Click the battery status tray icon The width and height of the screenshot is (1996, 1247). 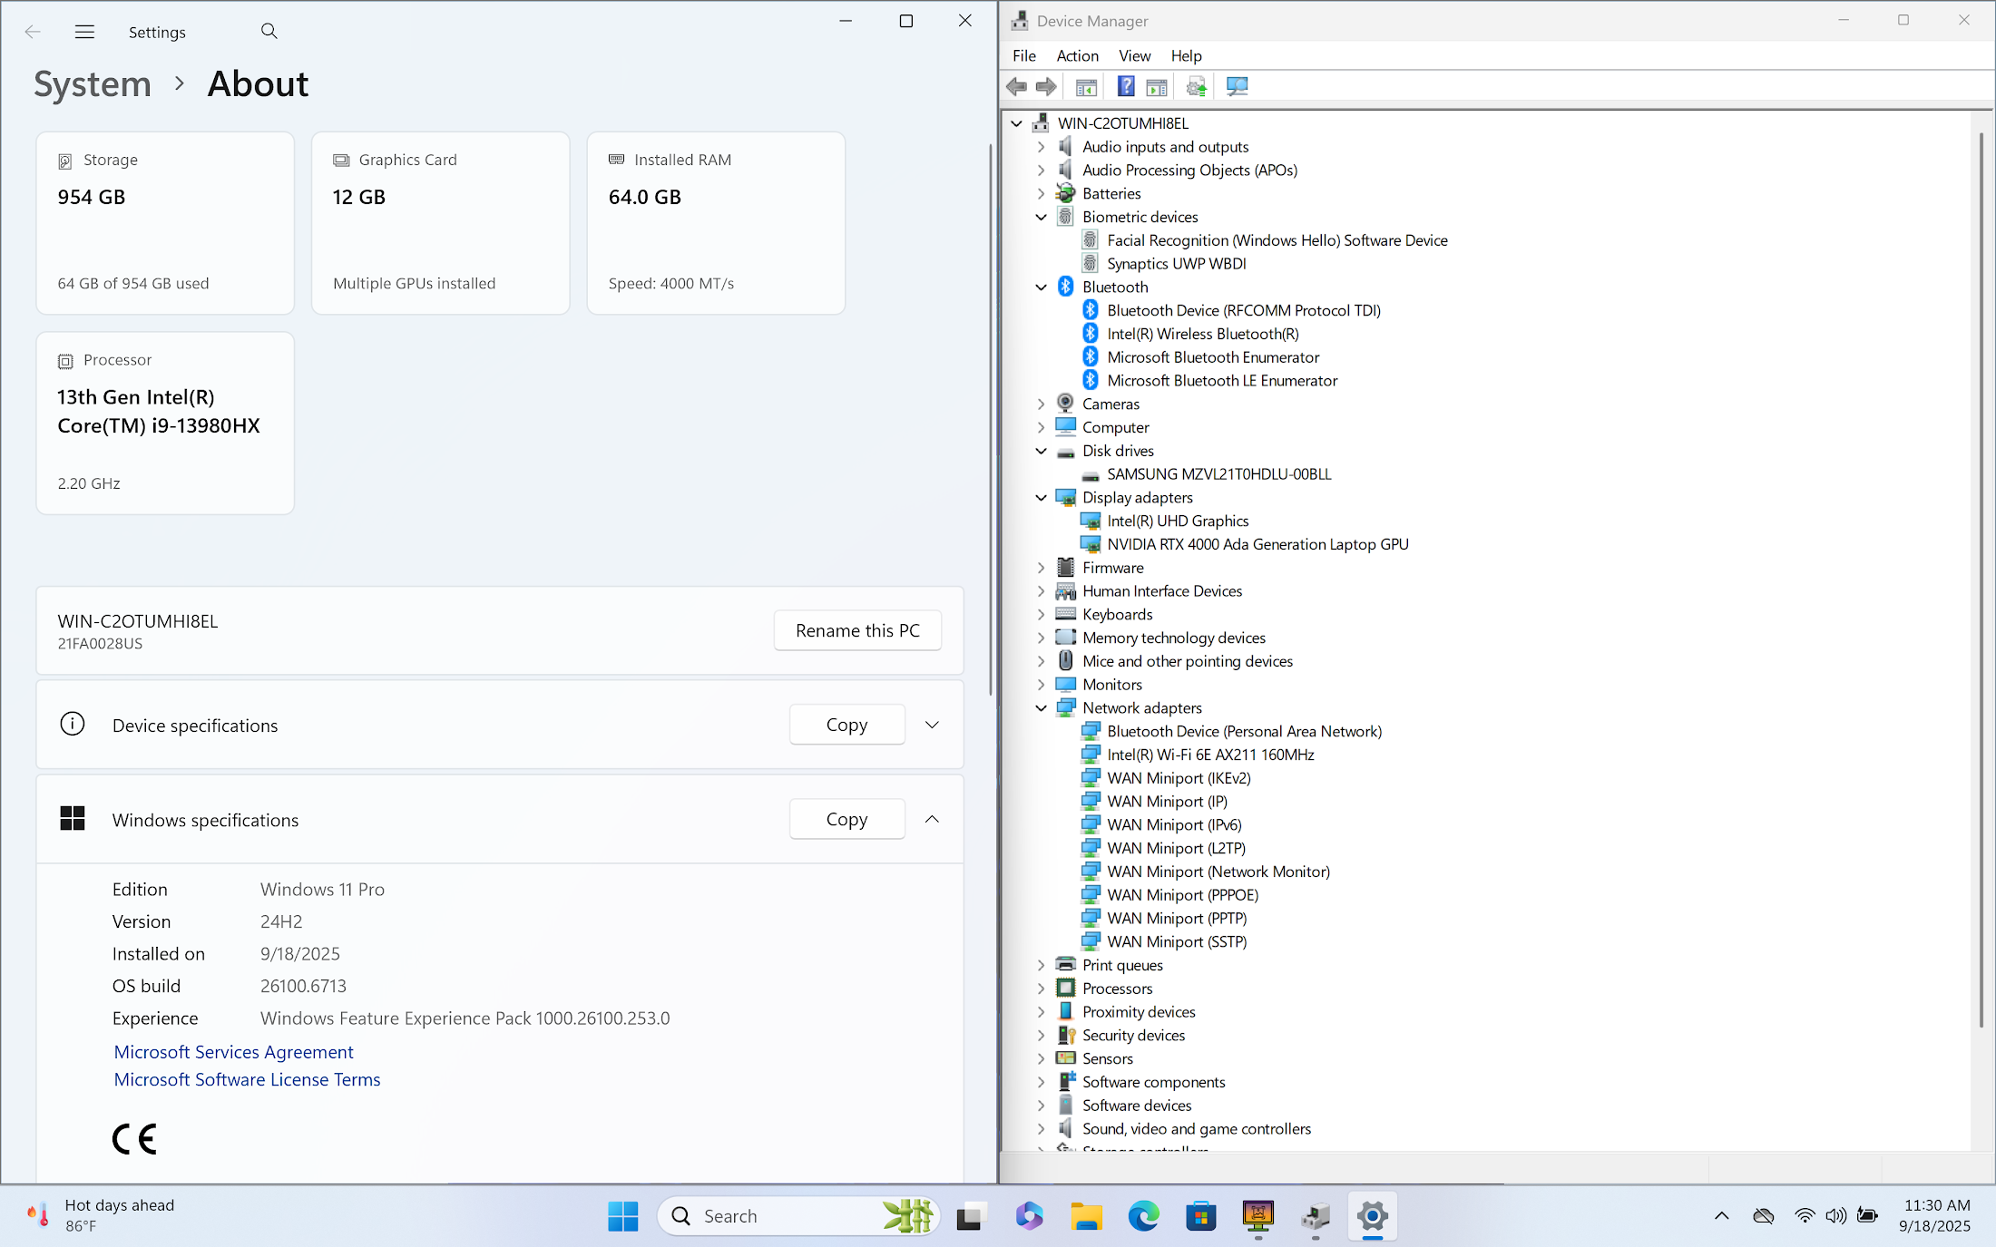(x=1867, y=1215)
